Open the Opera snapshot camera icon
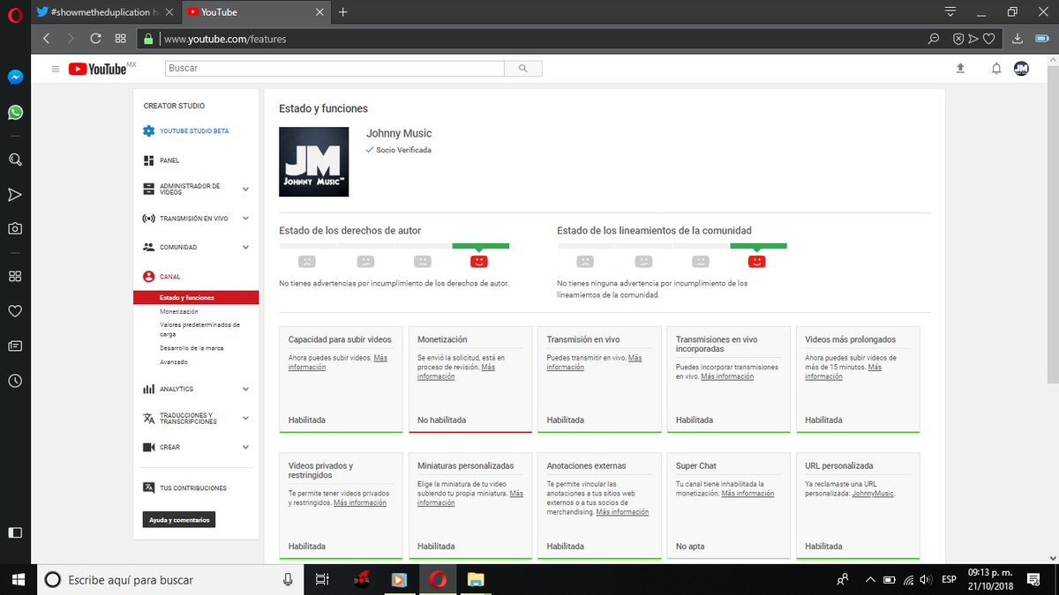Image resolution: width=1059 pixels, height=595 pixels. [15, 228]
